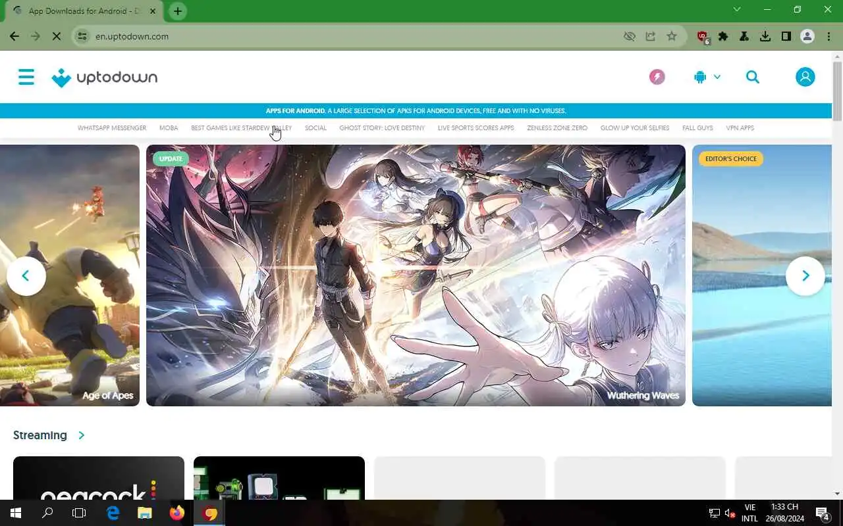Viewport: 843px width, 526px height.
Task: Stop loading the page in the browser
Action: [x=57, y=36]
